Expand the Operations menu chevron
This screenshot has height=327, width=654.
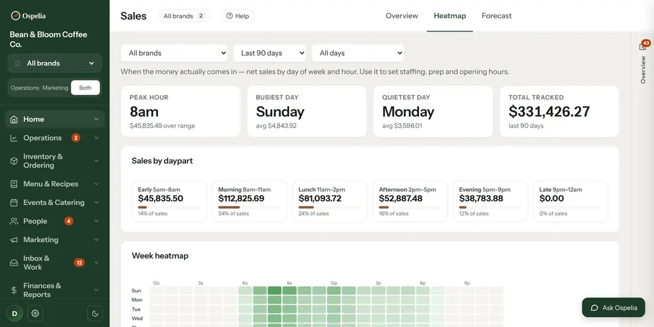(97, 138)
